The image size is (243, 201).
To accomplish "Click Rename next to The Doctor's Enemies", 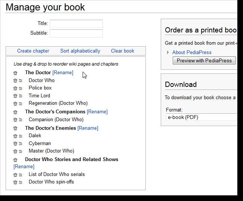I will point(87,128).
